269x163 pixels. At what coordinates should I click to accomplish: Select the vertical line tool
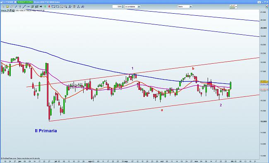20,7
